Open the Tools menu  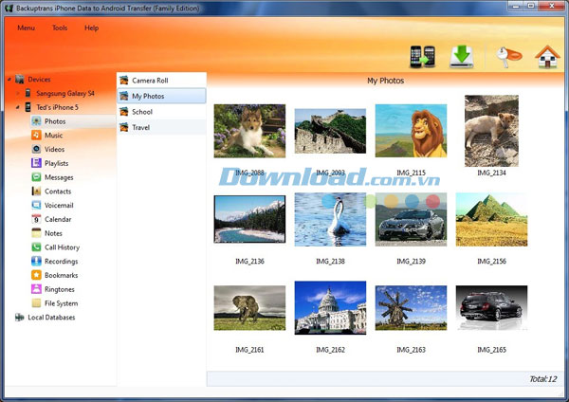coord(60,27)
